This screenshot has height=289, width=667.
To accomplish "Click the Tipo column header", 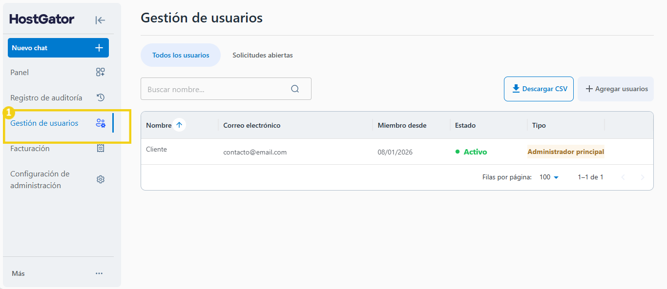I will 539,125.
